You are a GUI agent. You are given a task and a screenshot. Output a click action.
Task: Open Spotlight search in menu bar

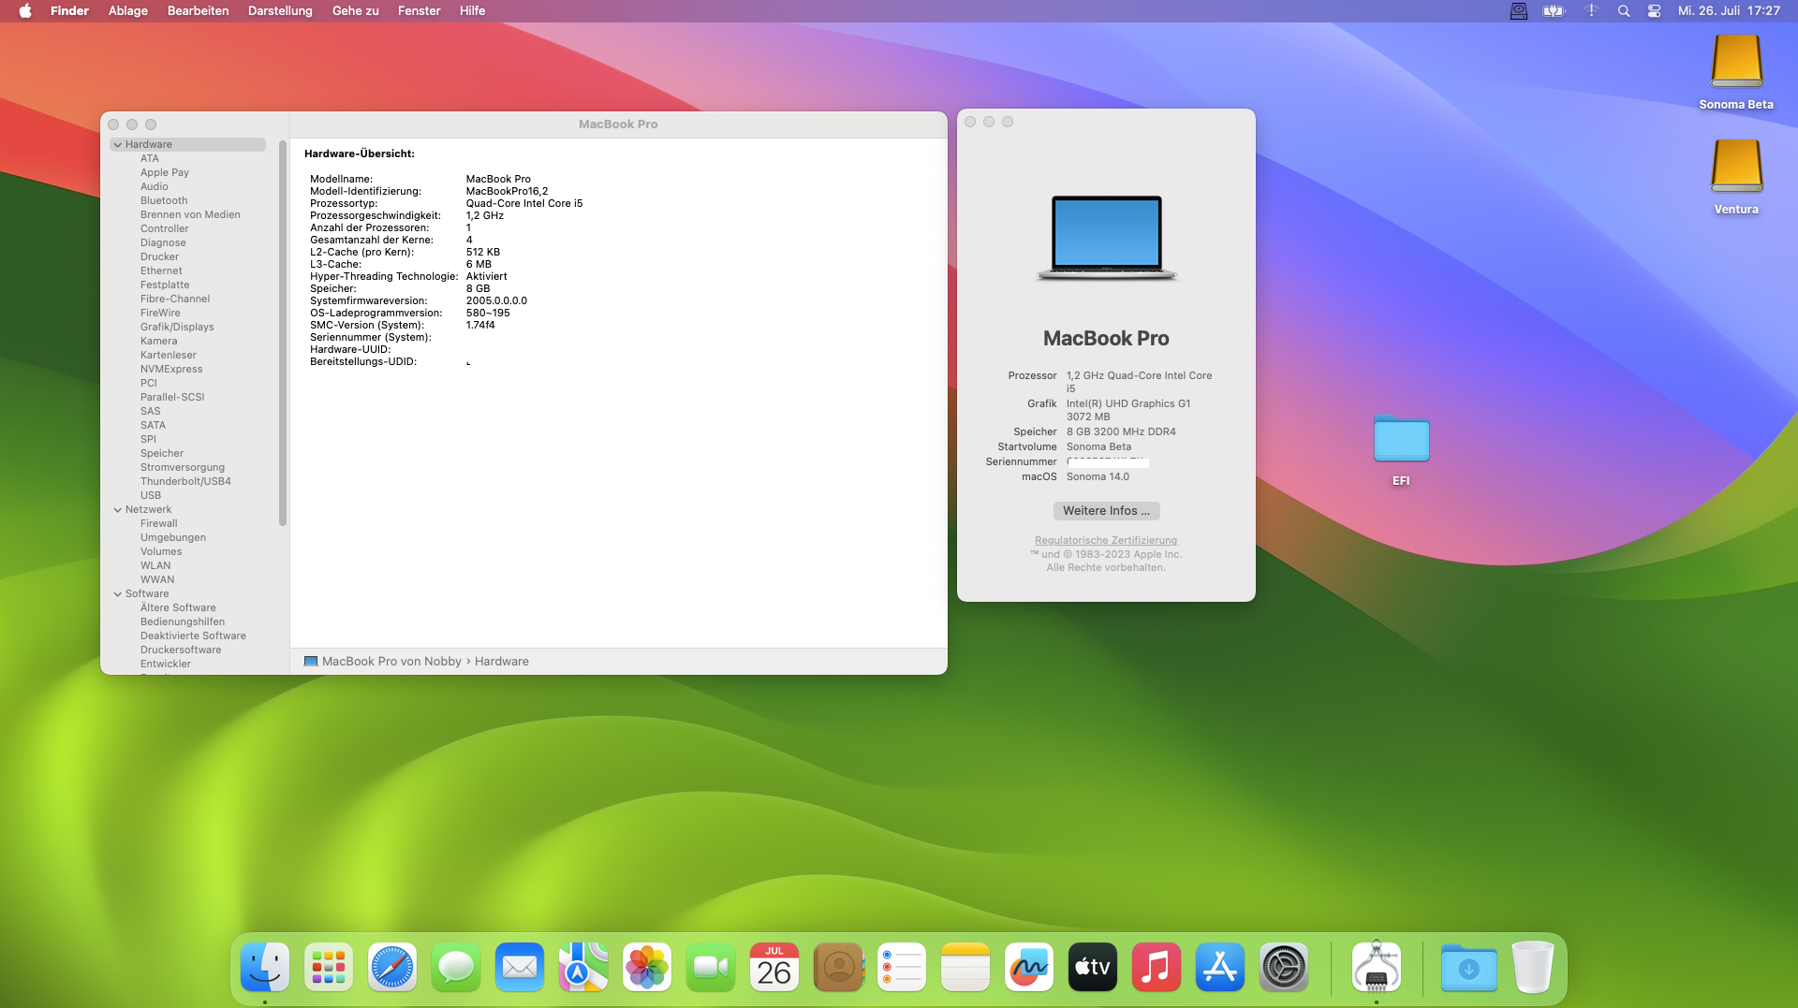(1624, 11)
